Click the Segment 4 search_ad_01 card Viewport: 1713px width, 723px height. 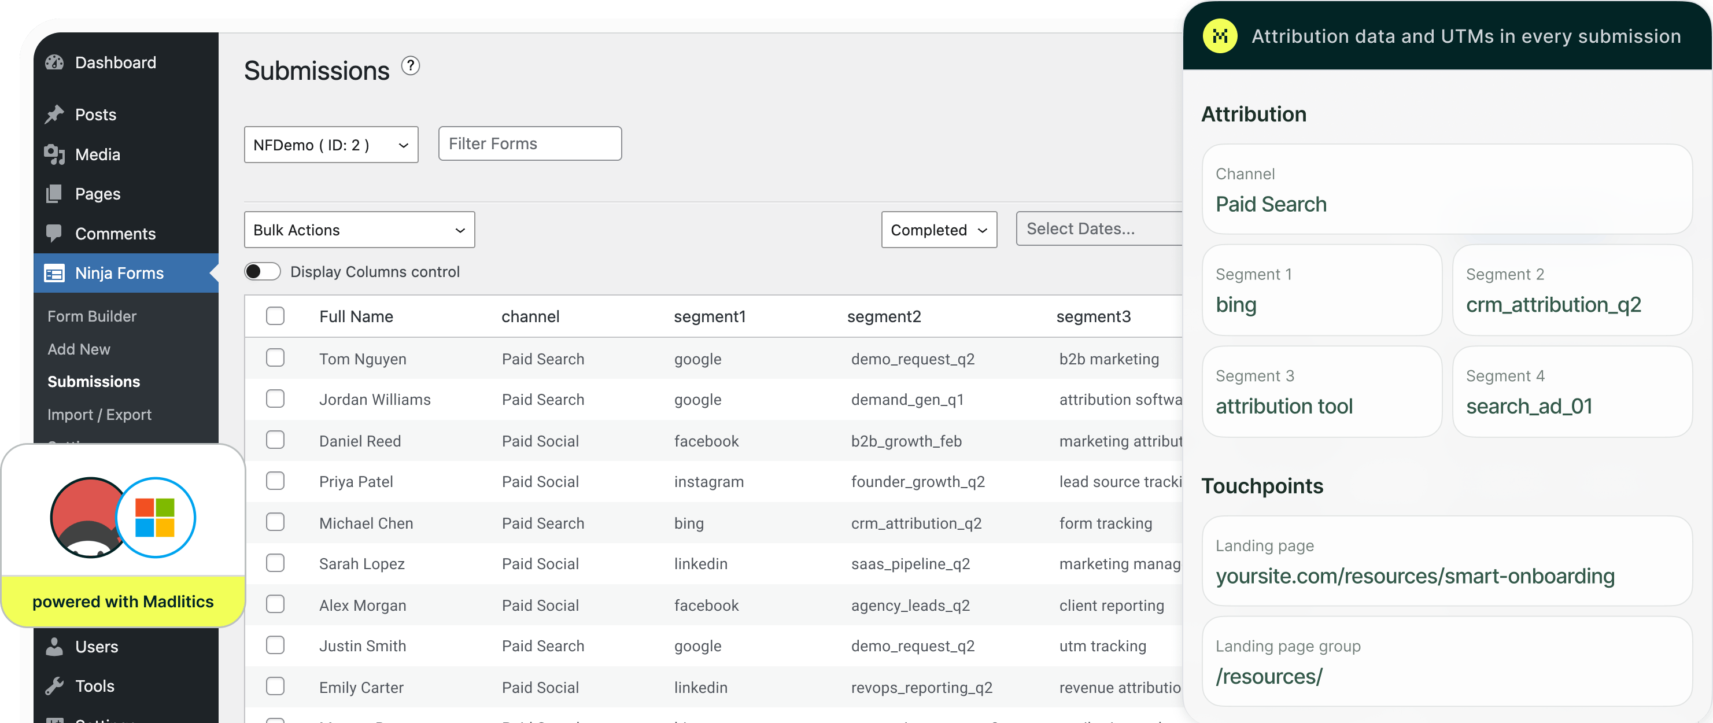coord(1572,392)
